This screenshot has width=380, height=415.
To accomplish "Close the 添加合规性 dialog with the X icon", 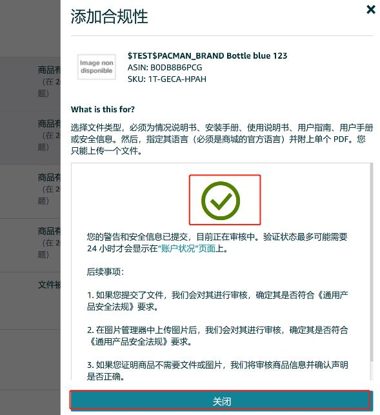I will [371, 10].
